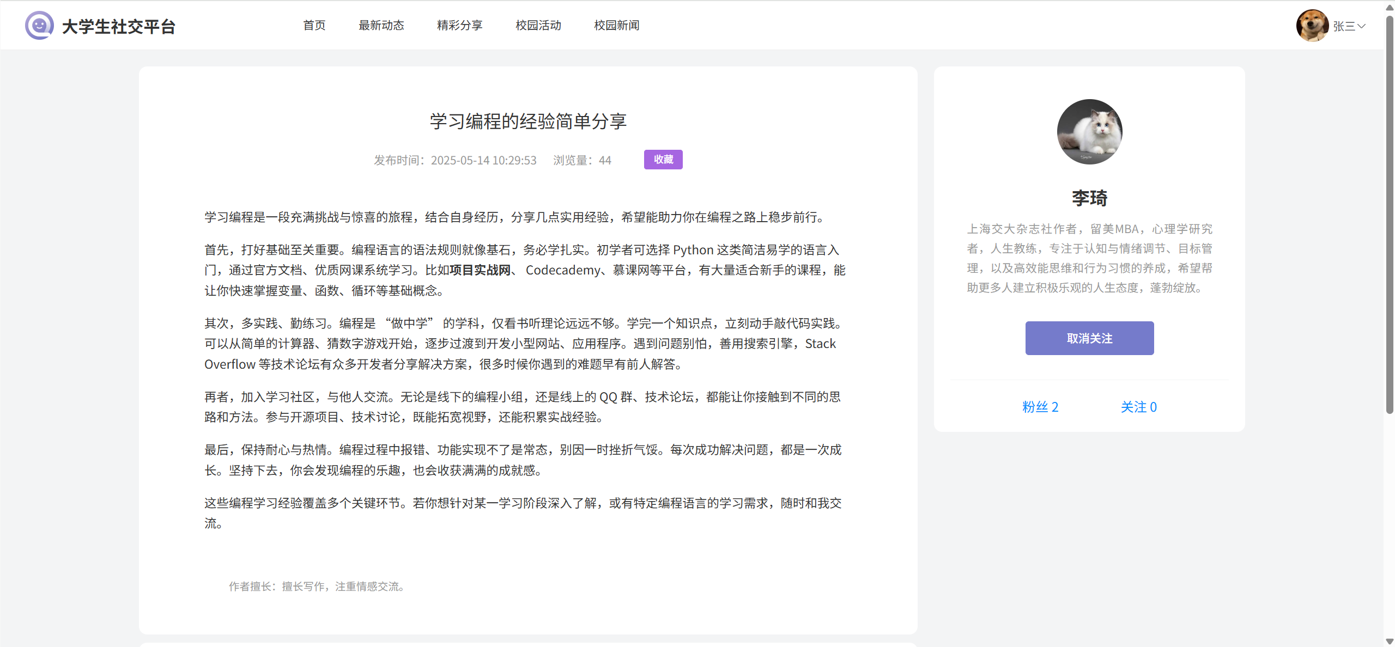View the 粉丝 2 followers link
Screen dimensions: 1395x647
click(1040, 407)
